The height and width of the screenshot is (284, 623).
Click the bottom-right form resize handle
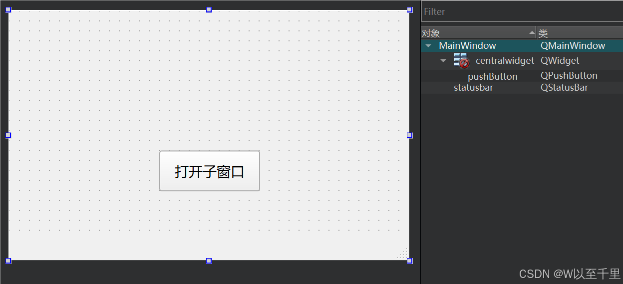(x=410, y=261)
